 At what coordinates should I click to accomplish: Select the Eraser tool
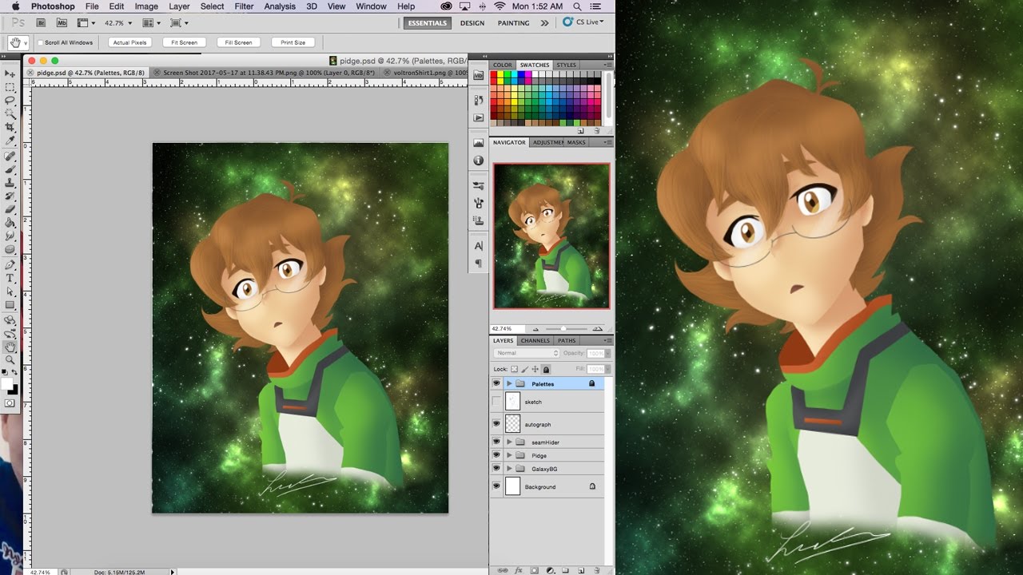10,209
